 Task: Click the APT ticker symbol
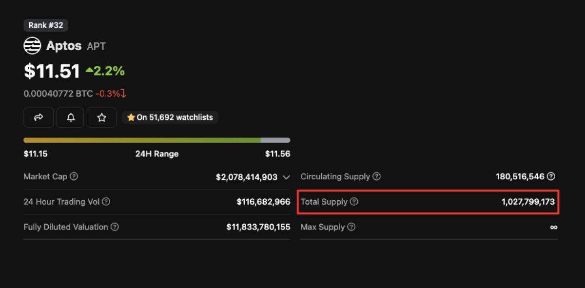point(96,47)
